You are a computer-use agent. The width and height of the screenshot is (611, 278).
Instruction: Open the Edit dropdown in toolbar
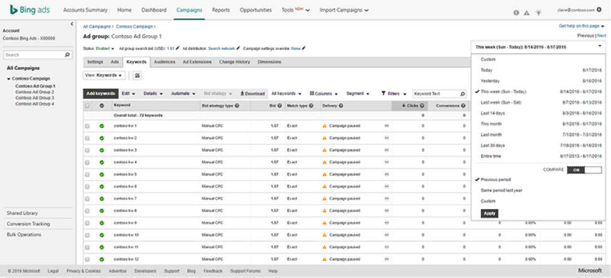click(128, 94)
